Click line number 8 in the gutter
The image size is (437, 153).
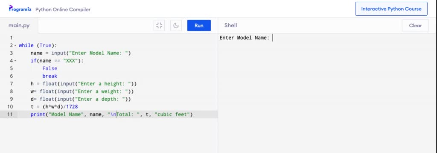coord(11,91)
